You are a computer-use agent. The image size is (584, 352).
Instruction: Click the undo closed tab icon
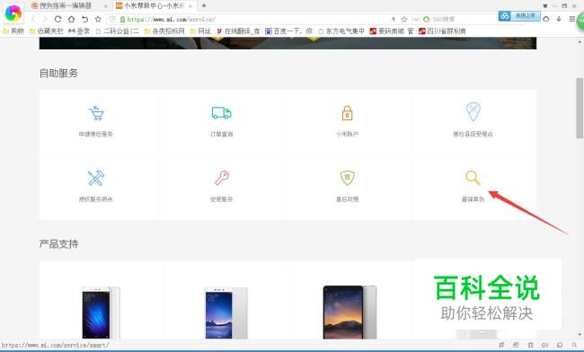[x=85, y=19]
